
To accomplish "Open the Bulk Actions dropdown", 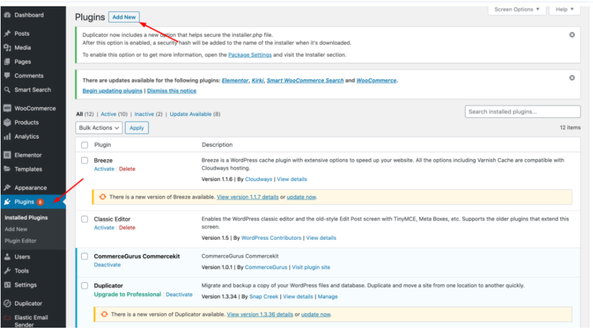I will pyautogui.click(x=99, y=128).
